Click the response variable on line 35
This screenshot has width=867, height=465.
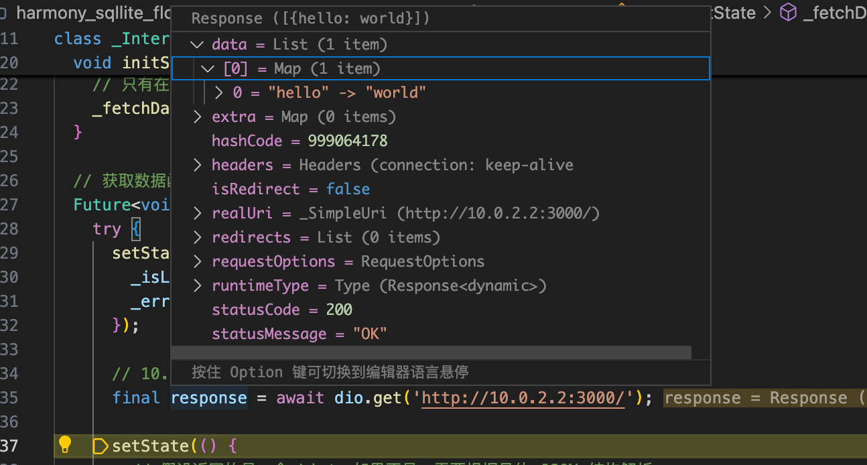[x=209, y=398]
